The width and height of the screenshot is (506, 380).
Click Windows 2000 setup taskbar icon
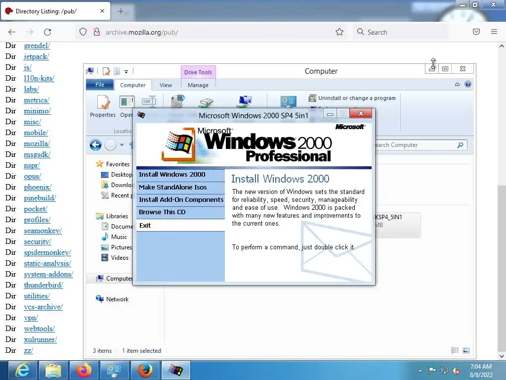pos(176,370)
